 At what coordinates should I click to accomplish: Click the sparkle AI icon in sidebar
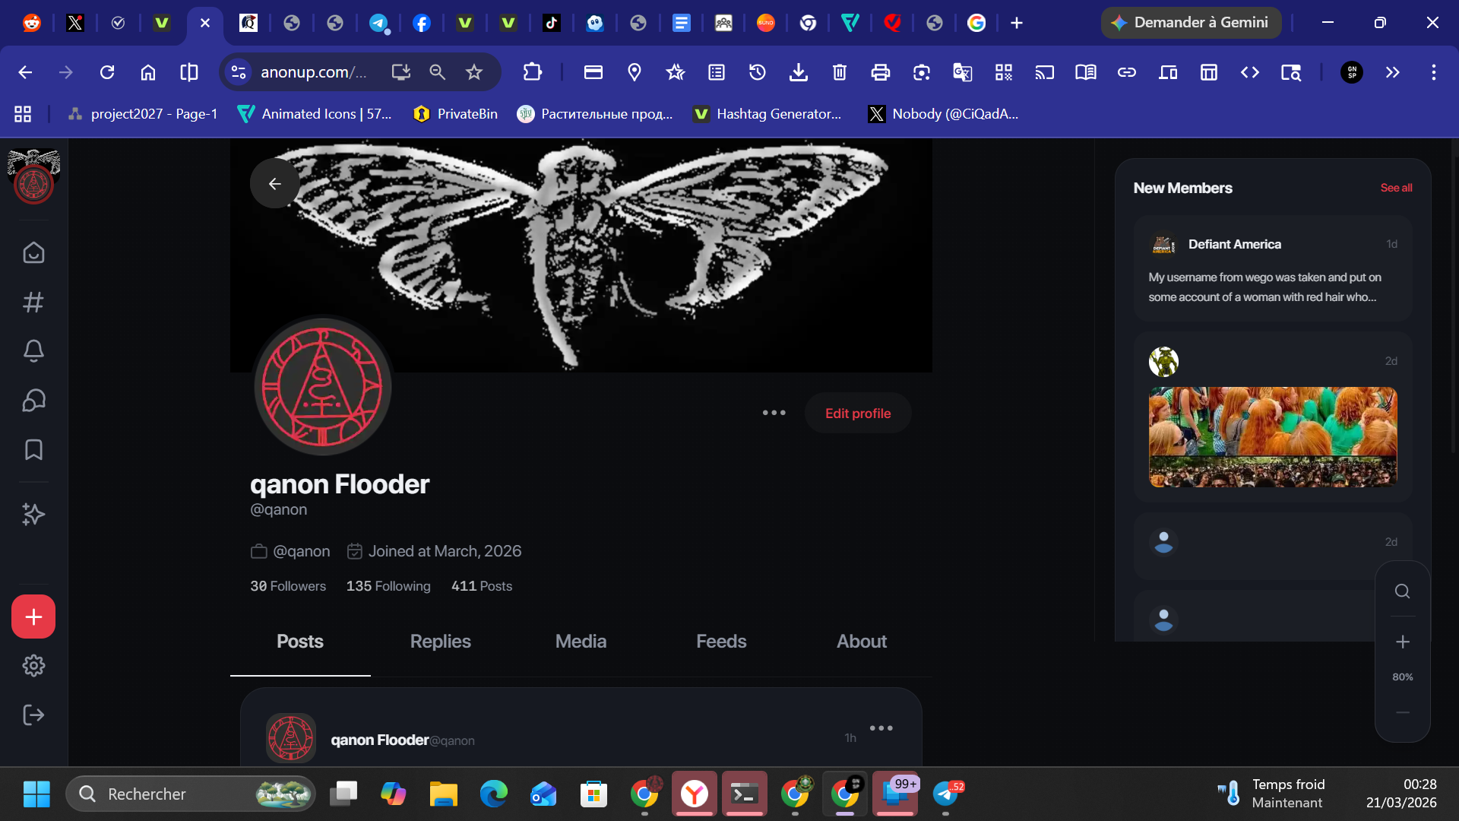pyautogui.click(x=33, y=515)
